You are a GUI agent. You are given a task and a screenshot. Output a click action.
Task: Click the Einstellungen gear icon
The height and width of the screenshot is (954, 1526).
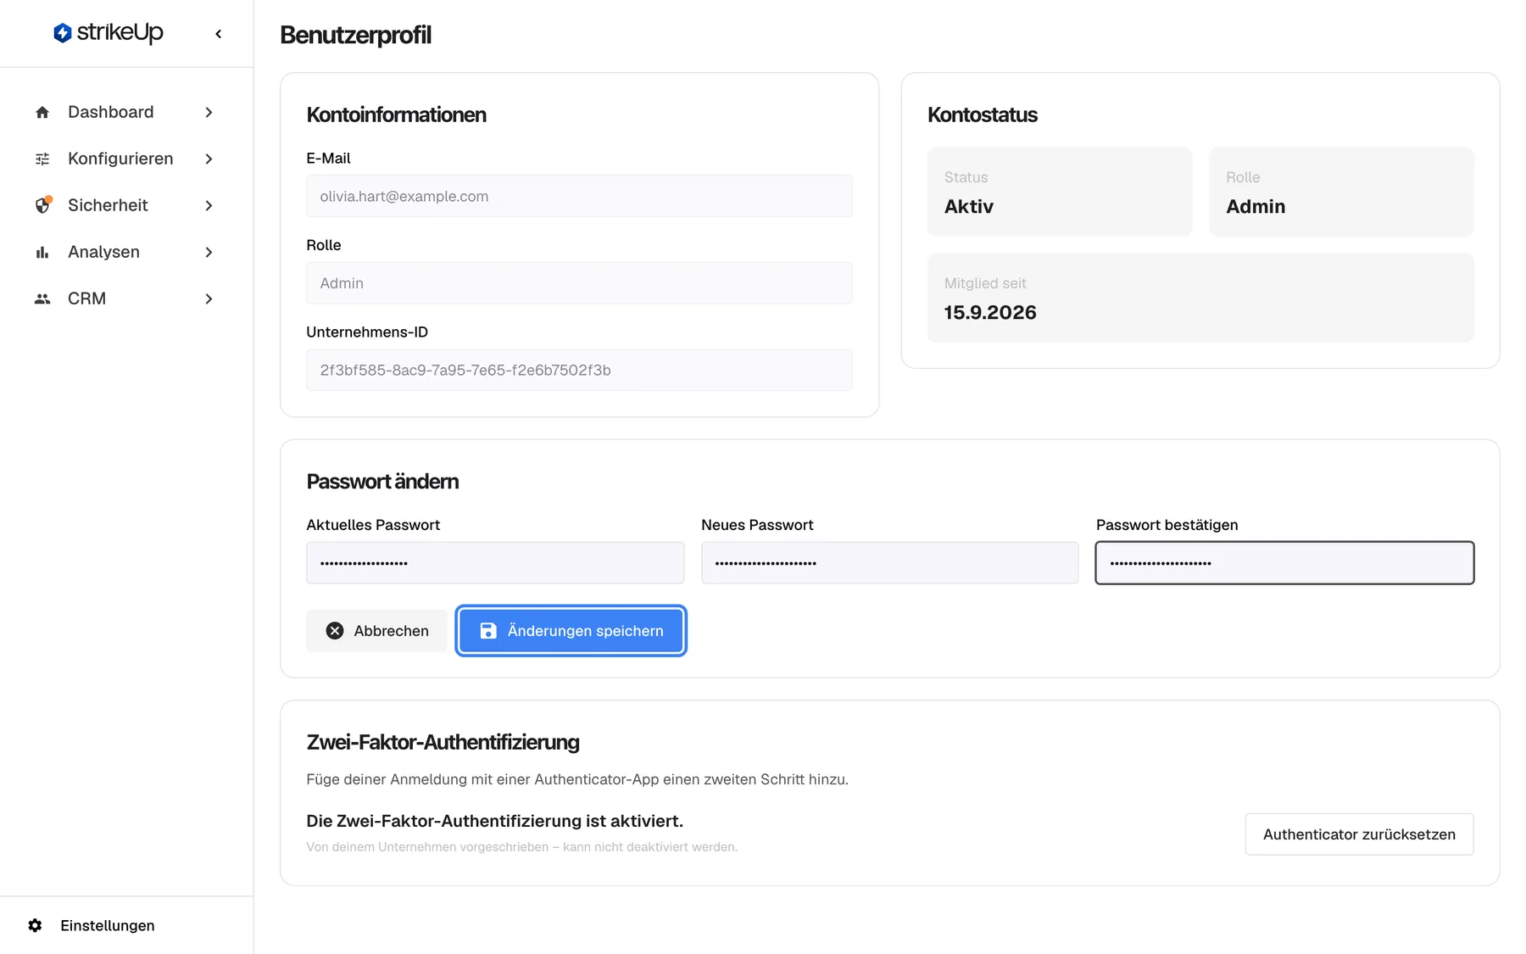click(x=35, y=925)
